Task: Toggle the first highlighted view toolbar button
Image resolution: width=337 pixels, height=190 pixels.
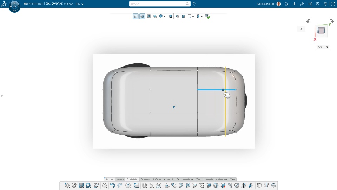Action: (136, 17)
